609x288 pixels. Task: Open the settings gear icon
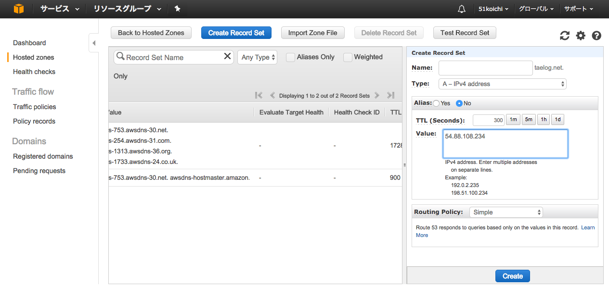(581, 36)
